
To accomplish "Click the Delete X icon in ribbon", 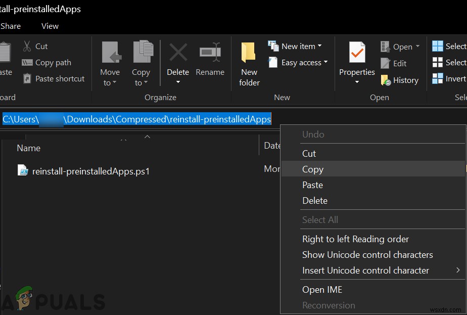I will click(178, 52).
